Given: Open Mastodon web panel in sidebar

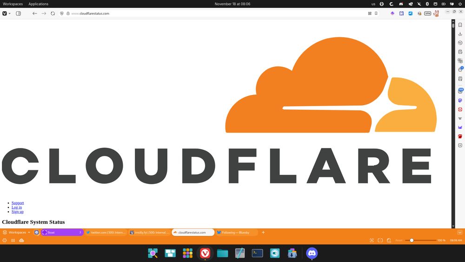Looking at the screenshot, I should coord(460,101).
